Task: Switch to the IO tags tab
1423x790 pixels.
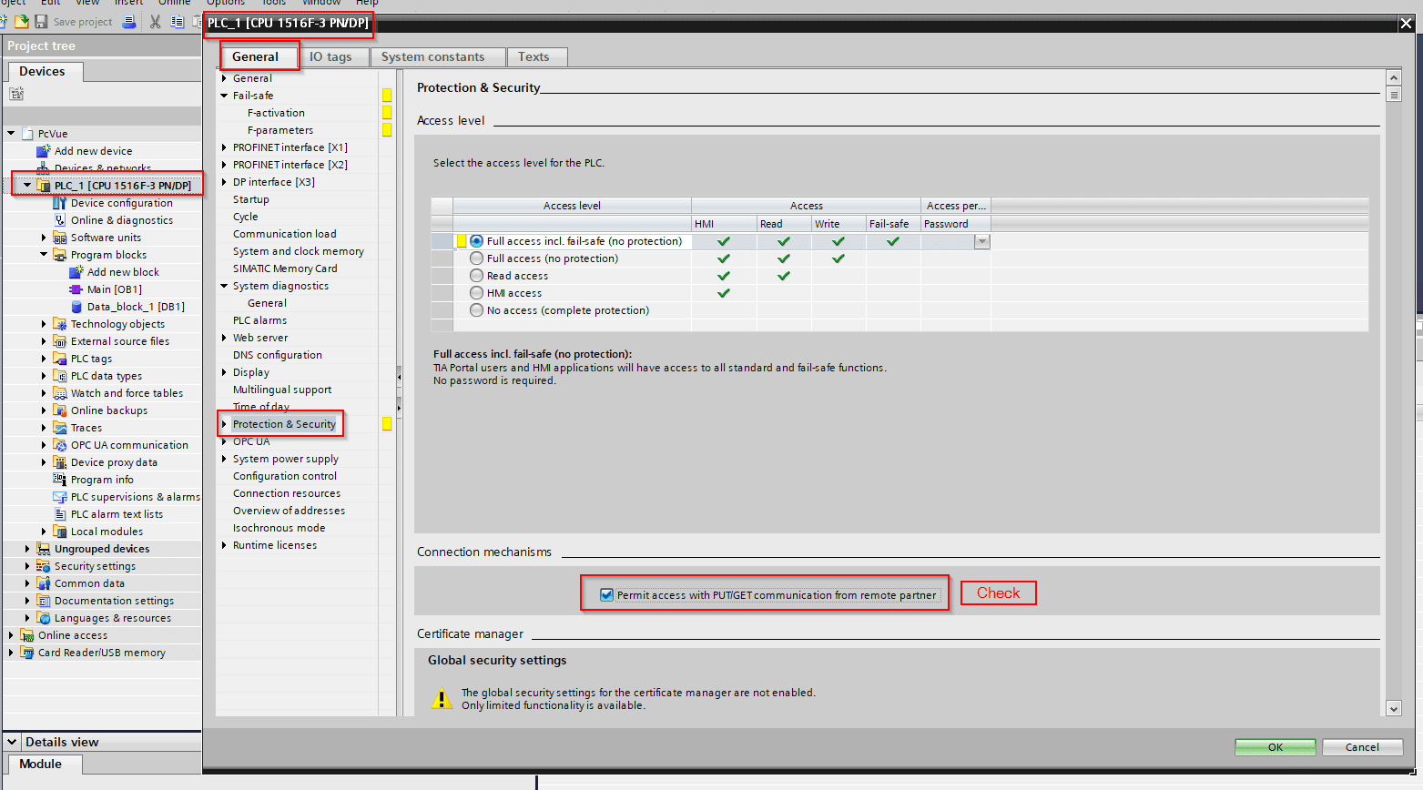Action: [x=330, y=56]
